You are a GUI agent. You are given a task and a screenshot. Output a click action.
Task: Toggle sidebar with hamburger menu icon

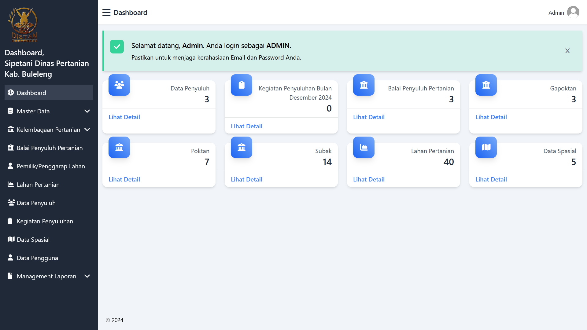(106, 13)
